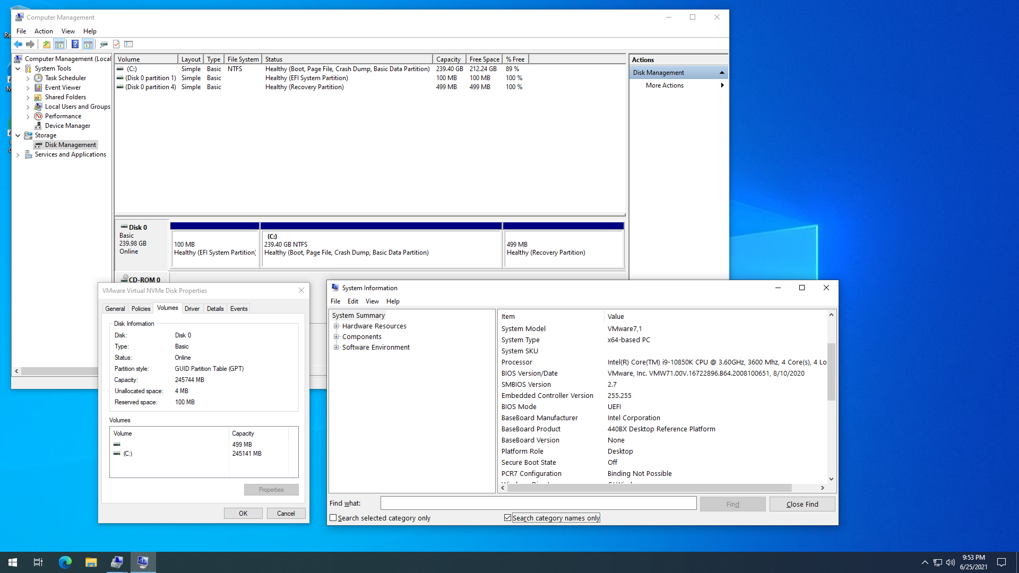Viewport: 1019px width, 573px height.
Task: Uncheck Search category names only
Action: point(508,518)
